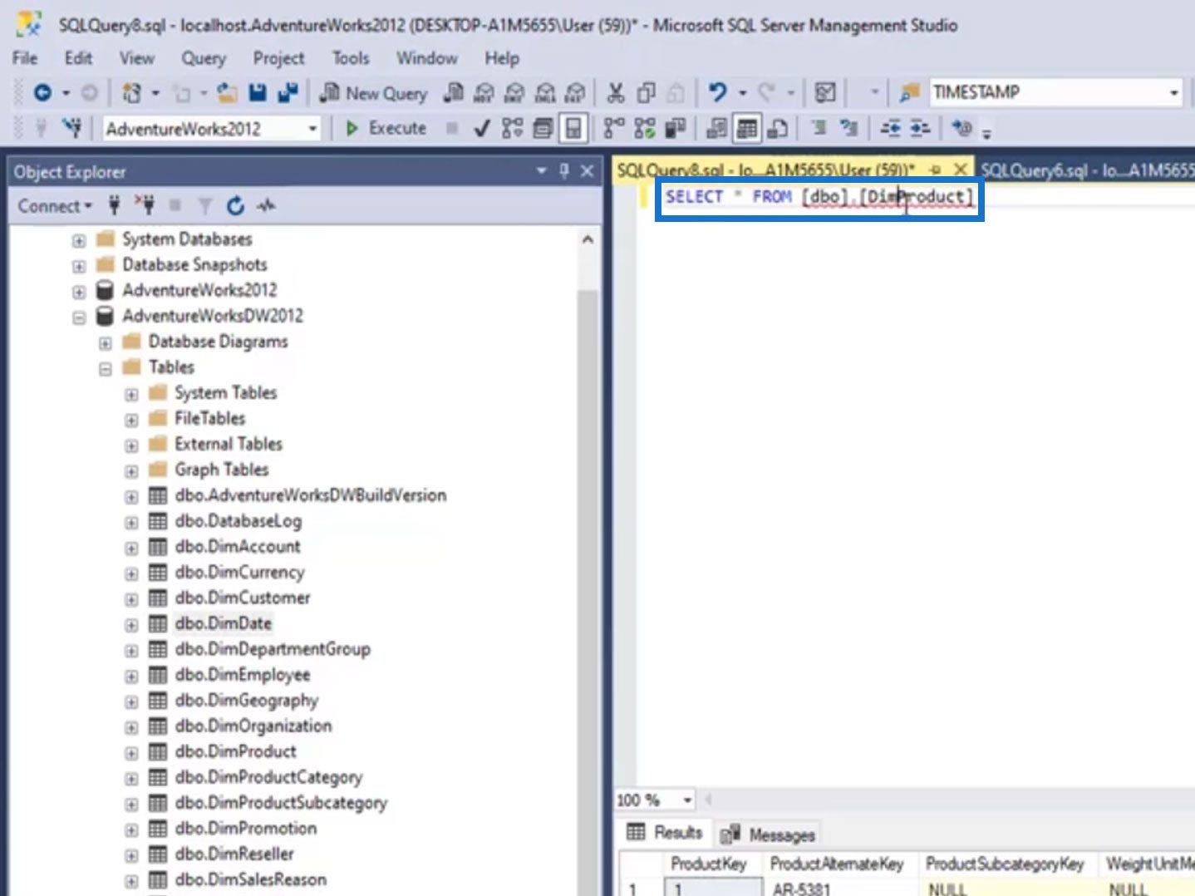The image size is (1195, 896).
Task: Switch to the Messages tab
Action: coord(770,834)
